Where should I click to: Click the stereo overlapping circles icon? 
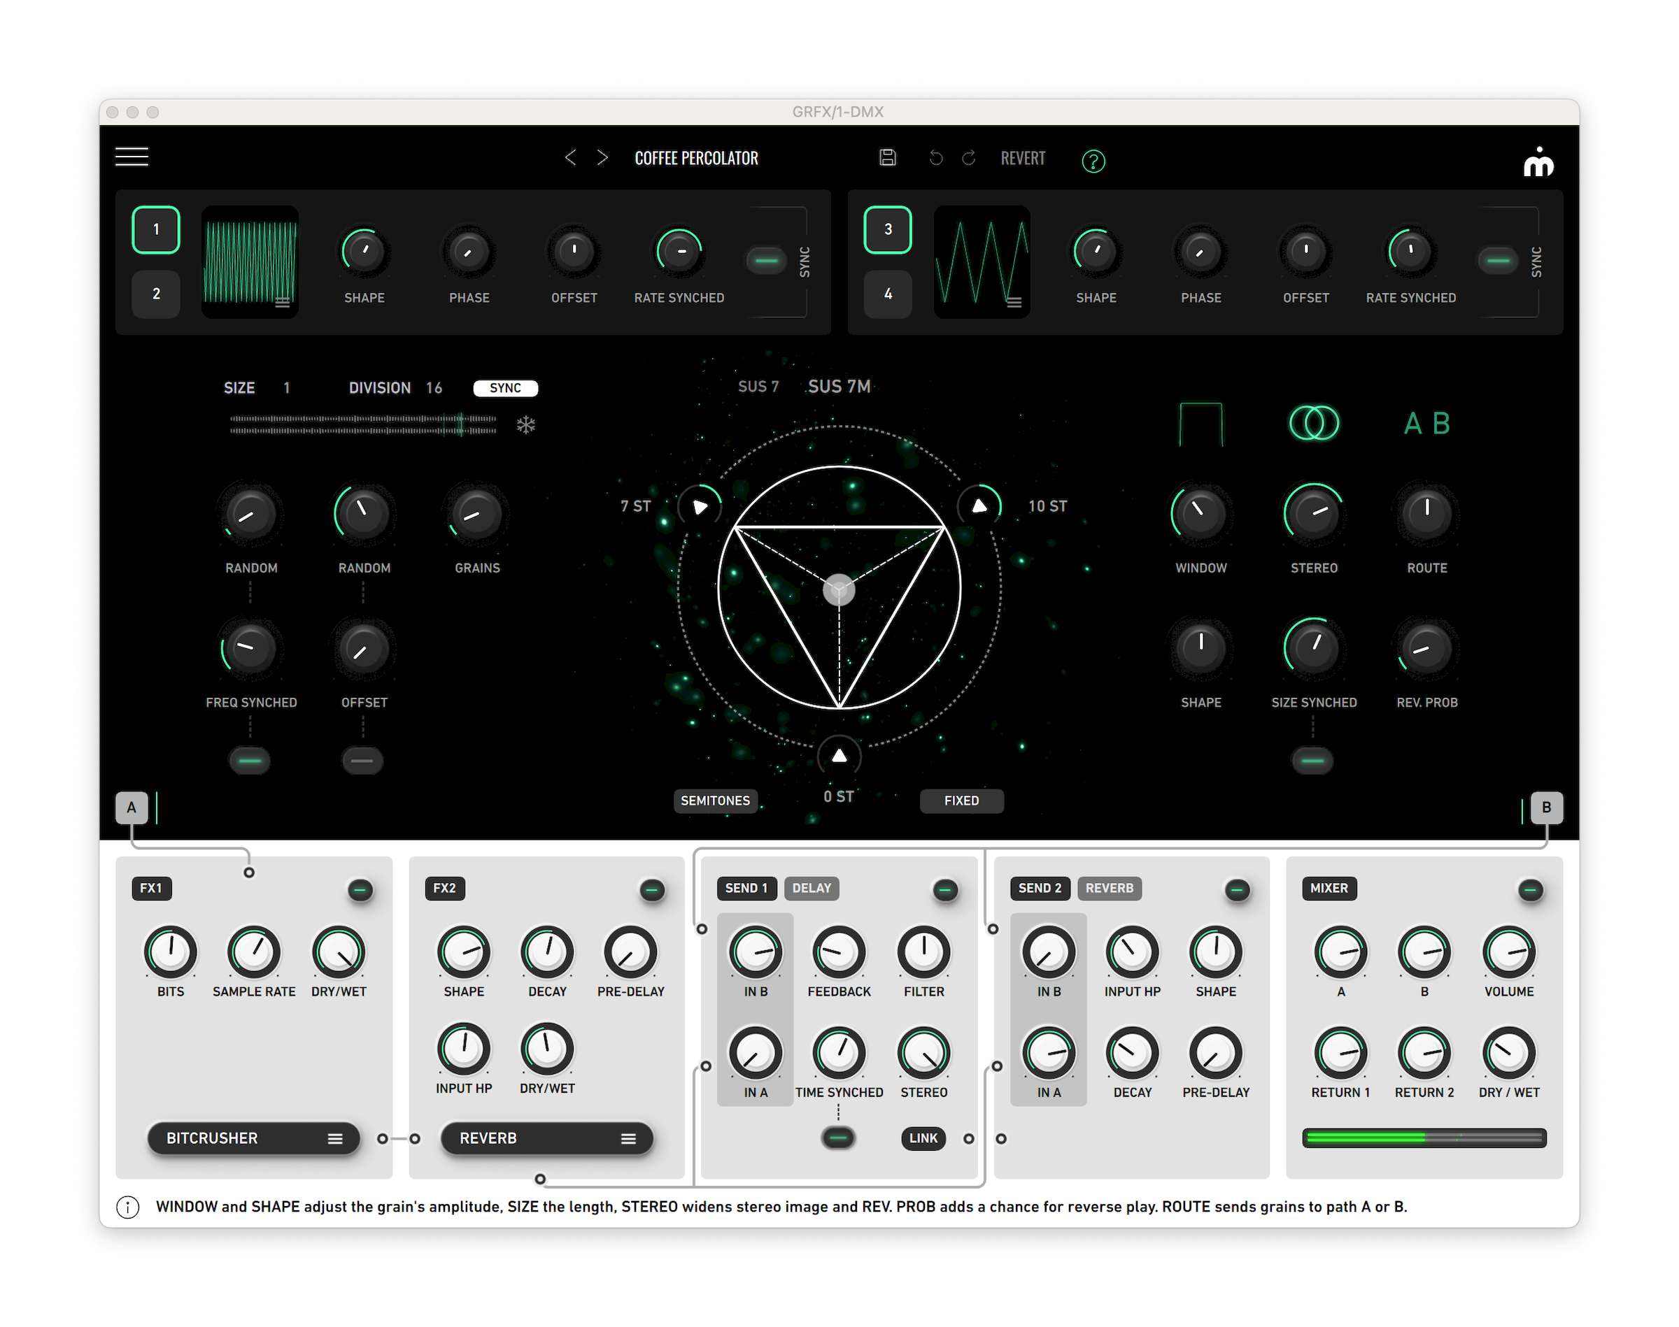[x=1314, y=423]
